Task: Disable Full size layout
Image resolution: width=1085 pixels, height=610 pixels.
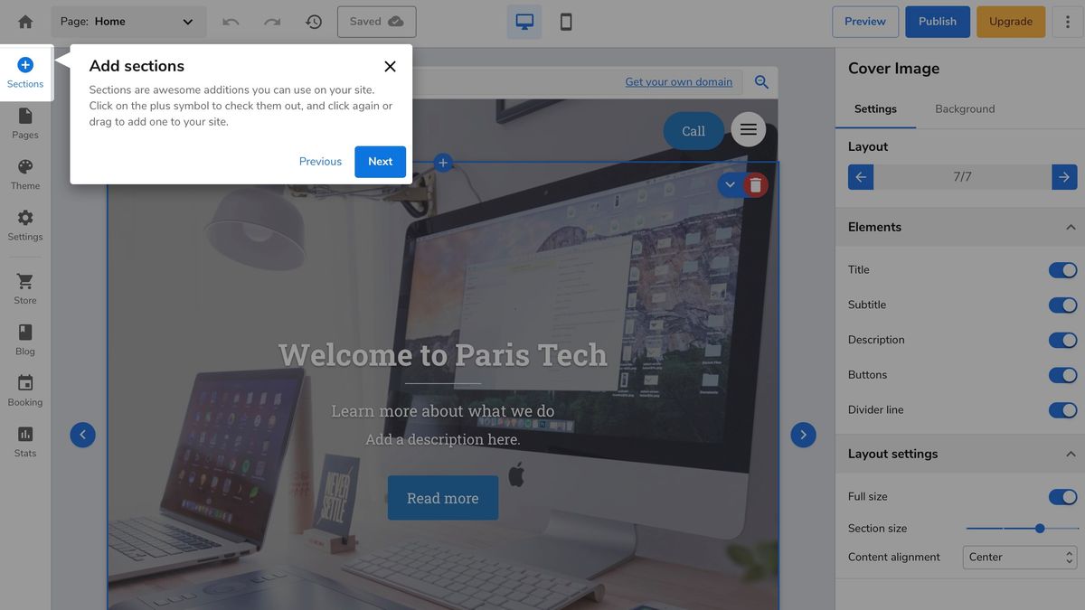Action: (1062, 496)
